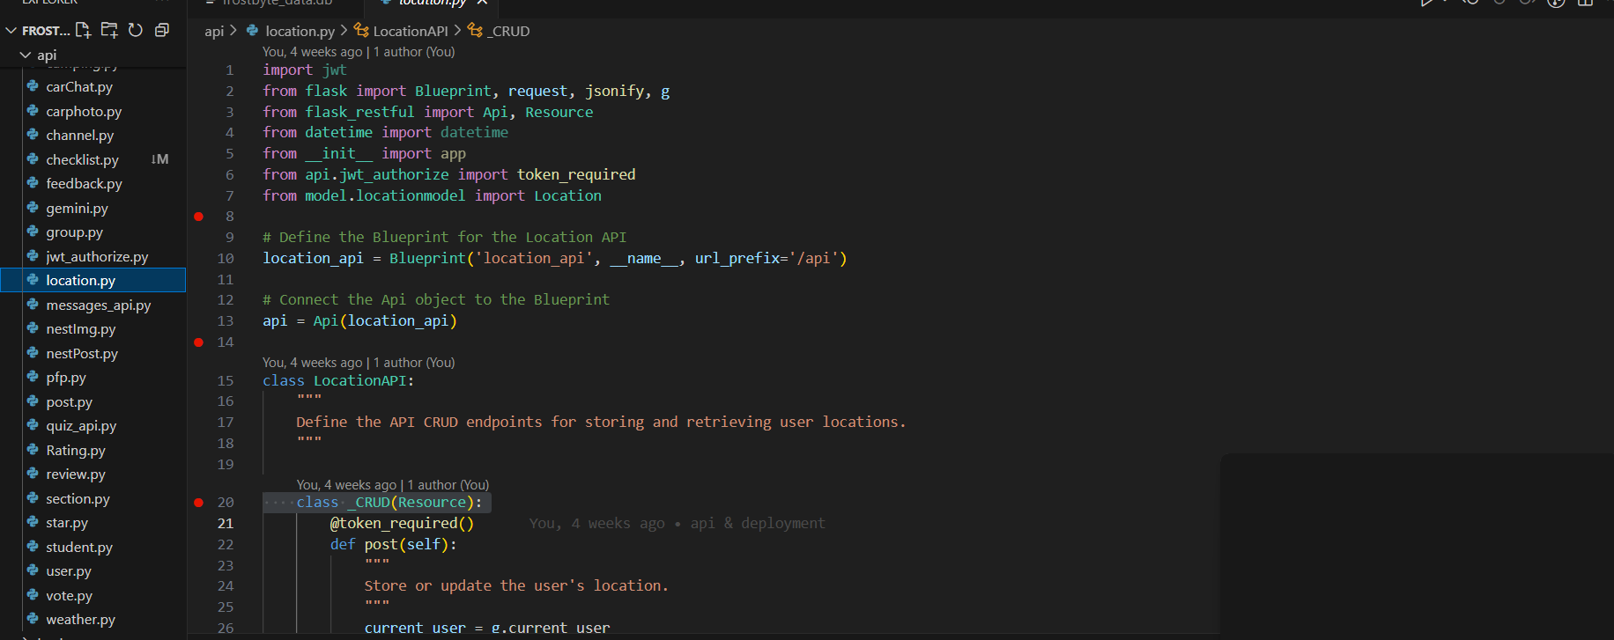Open section.py file
Screen dimensions: 1614x640
pos(78,499)
